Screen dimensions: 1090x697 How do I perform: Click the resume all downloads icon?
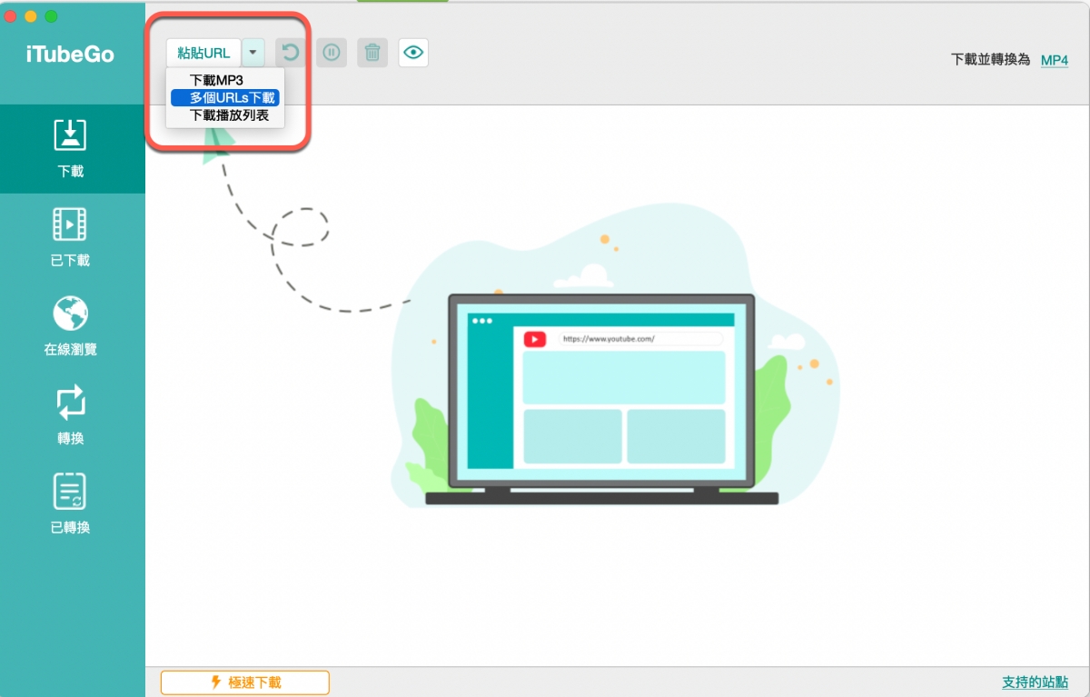(290, 53)
